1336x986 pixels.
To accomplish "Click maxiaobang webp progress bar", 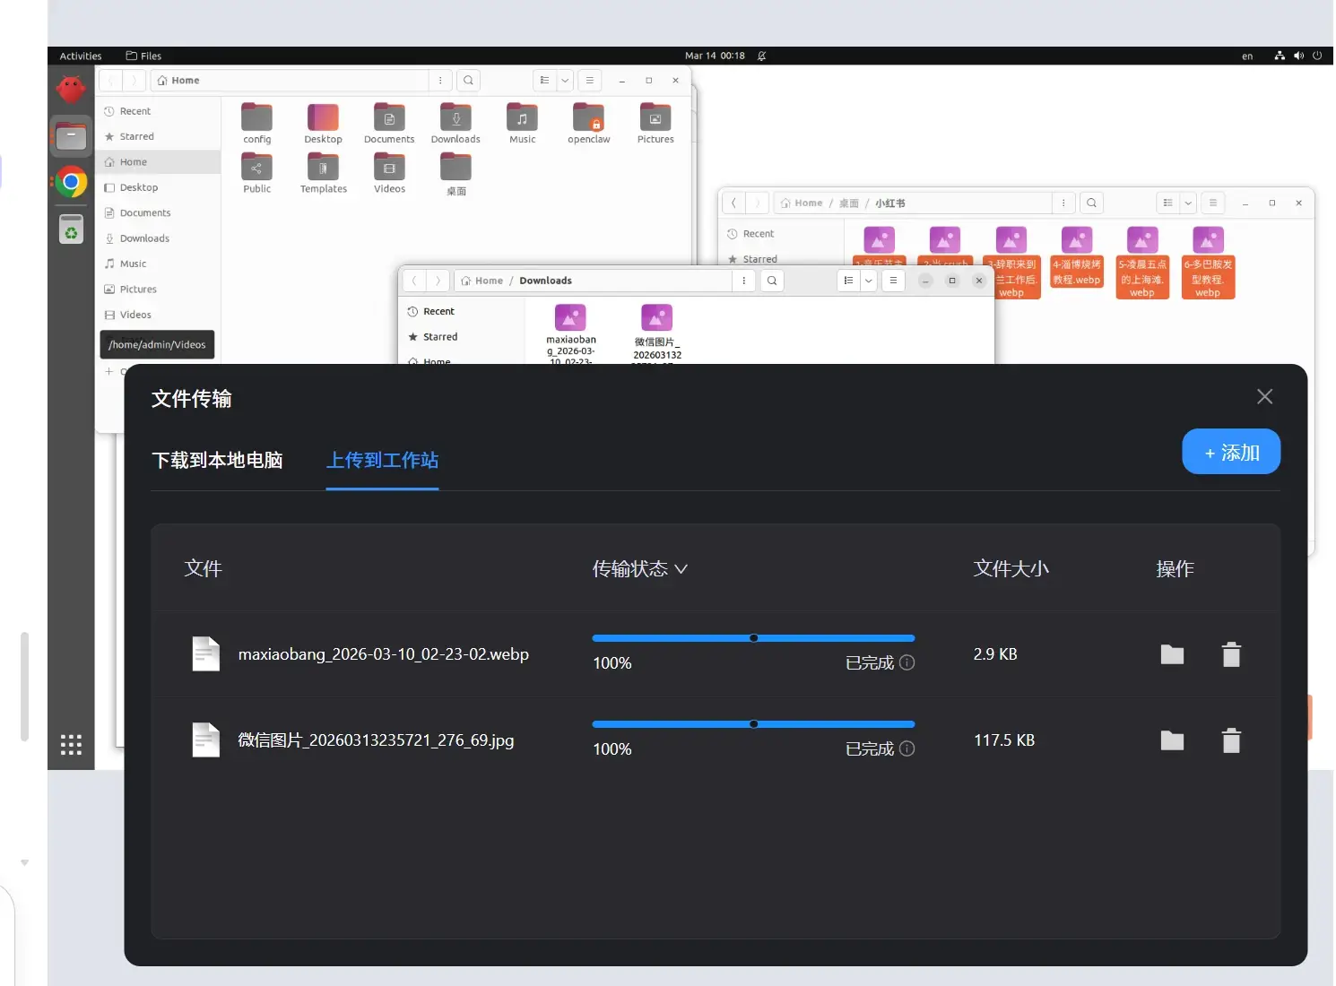I will 753,638.
